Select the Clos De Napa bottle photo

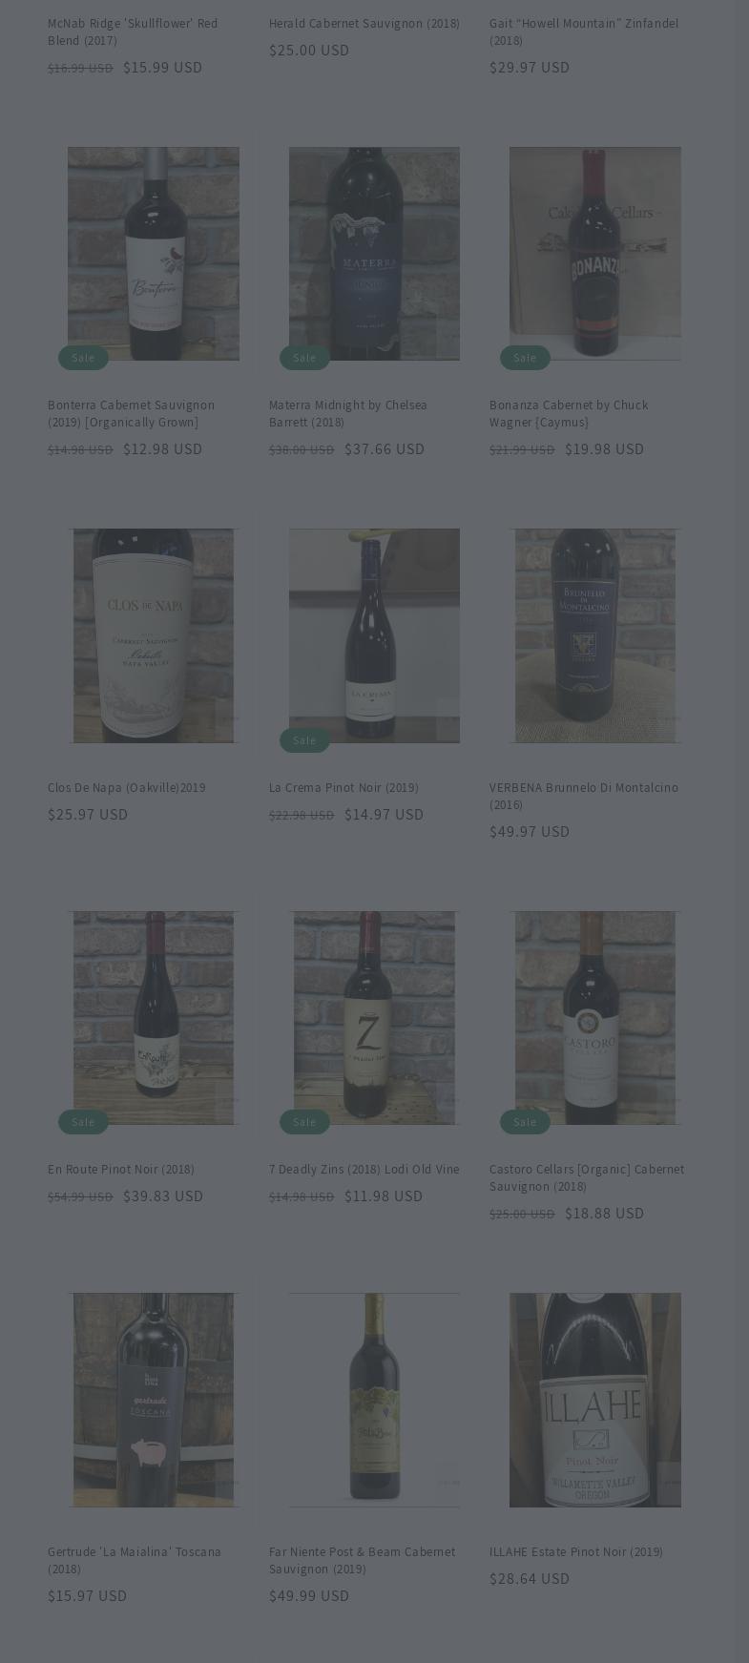154,635
